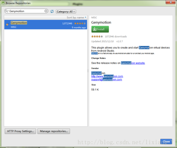Open the Category: All dropdown
The image size is (177, 148).
[66, 12]
